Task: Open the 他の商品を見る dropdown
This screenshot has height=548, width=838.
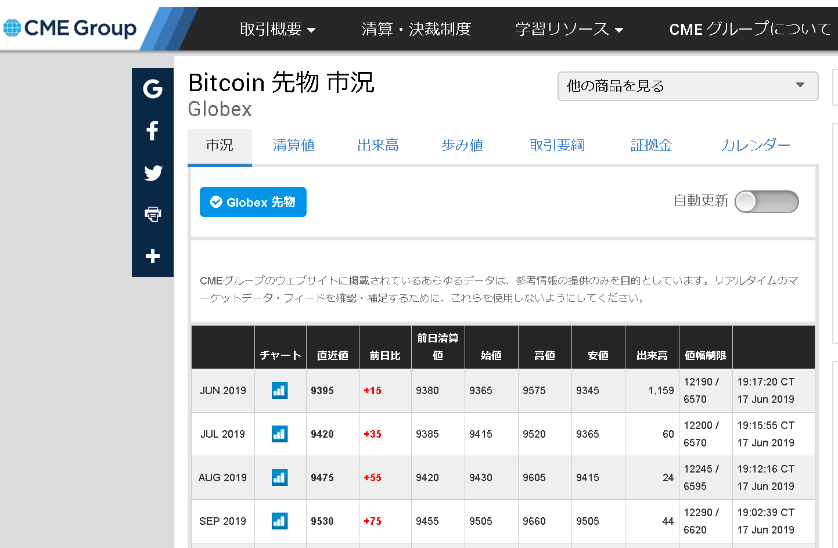Action: point(688,86)
